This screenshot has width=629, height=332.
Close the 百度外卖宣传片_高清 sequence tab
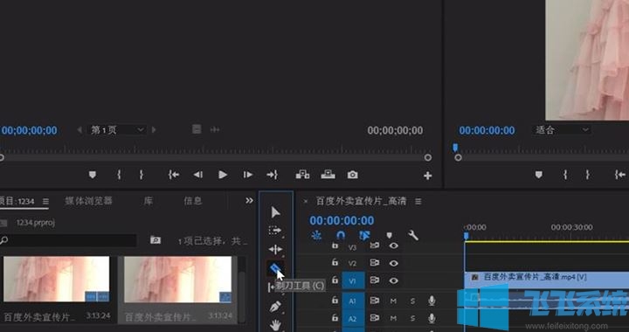(x=306, y=201)
